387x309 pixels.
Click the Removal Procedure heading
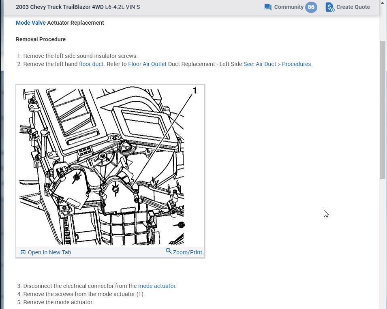pos(41,39)
